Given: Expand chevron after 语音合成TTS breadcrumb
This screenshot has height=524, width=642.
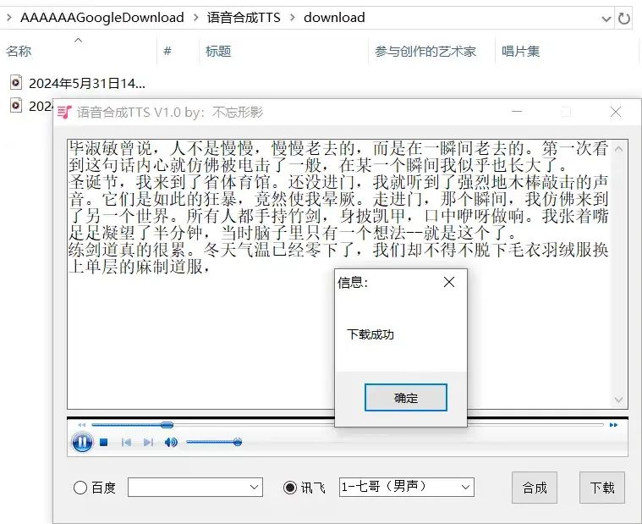Looking at the screenshot, I should [293, 18].
